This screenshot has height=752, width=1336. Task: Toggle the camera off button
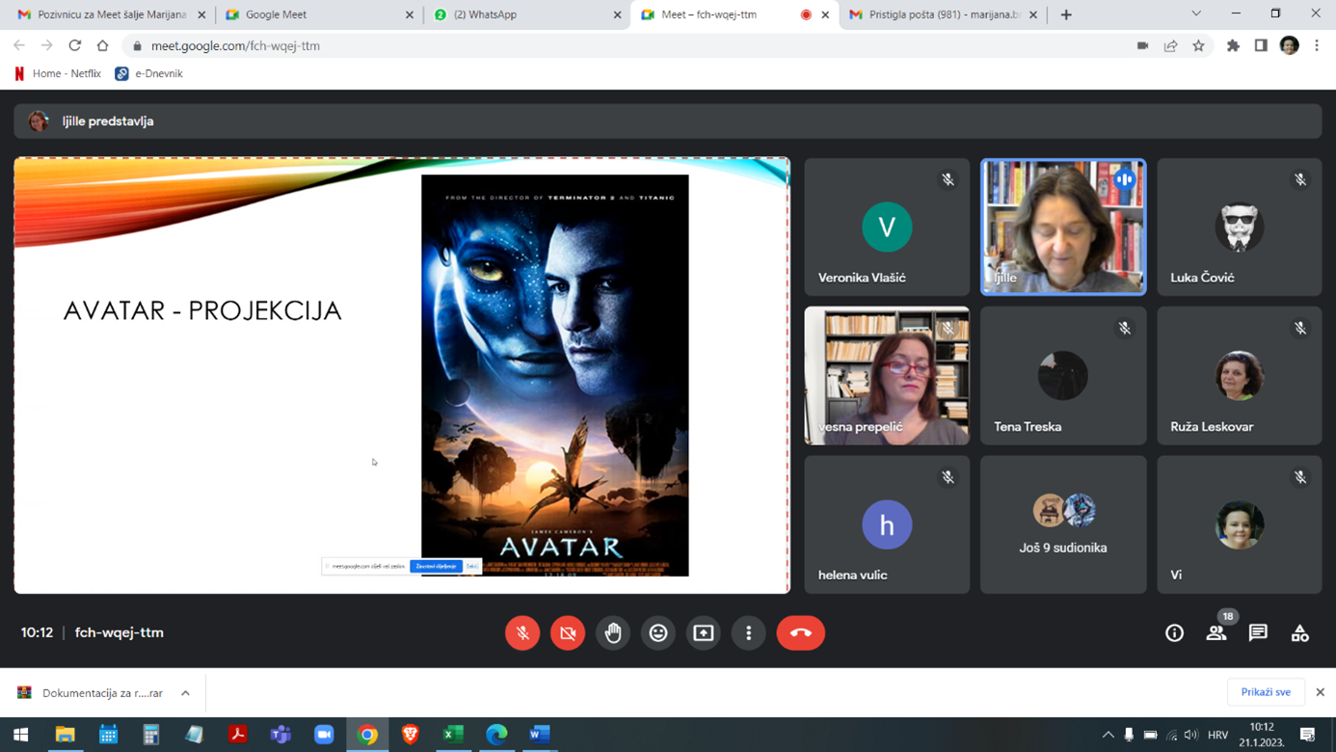click(568, 632)
